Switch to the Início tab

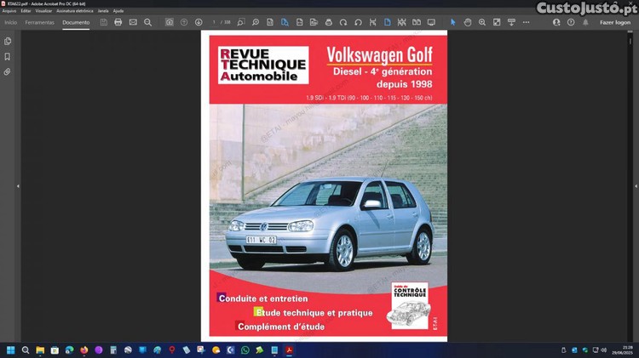tap(11, 22)
